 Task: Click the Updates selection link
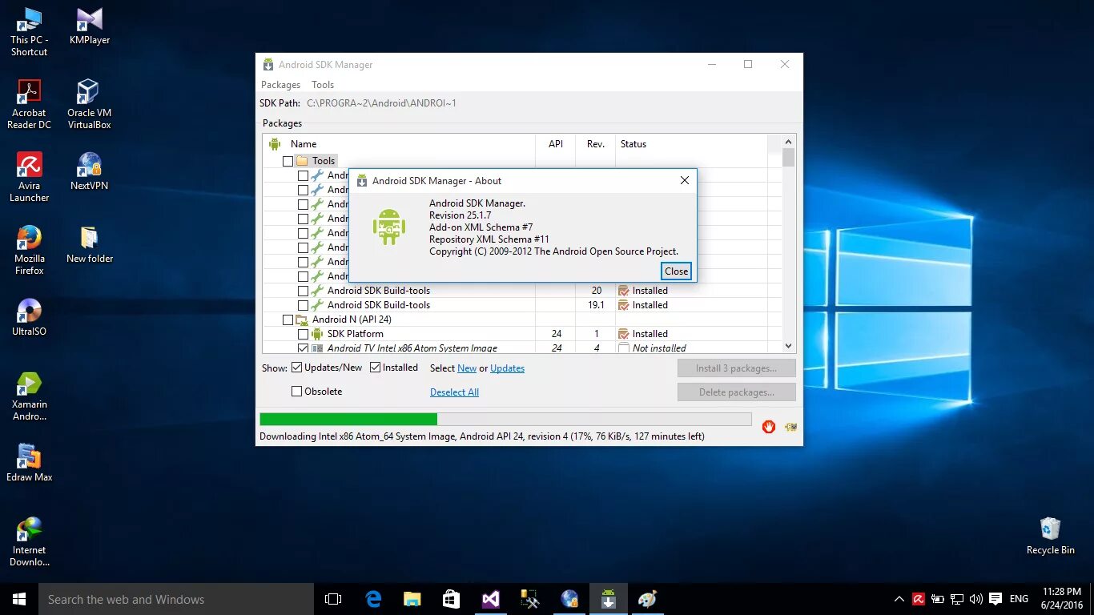(x=508, y=368)
